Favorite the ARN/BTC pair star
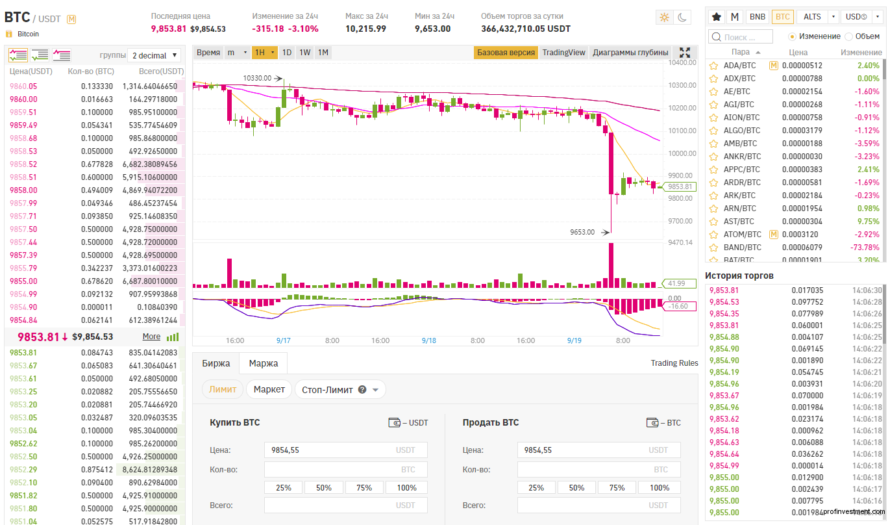888x525 pixels. (x=713, y=209)
